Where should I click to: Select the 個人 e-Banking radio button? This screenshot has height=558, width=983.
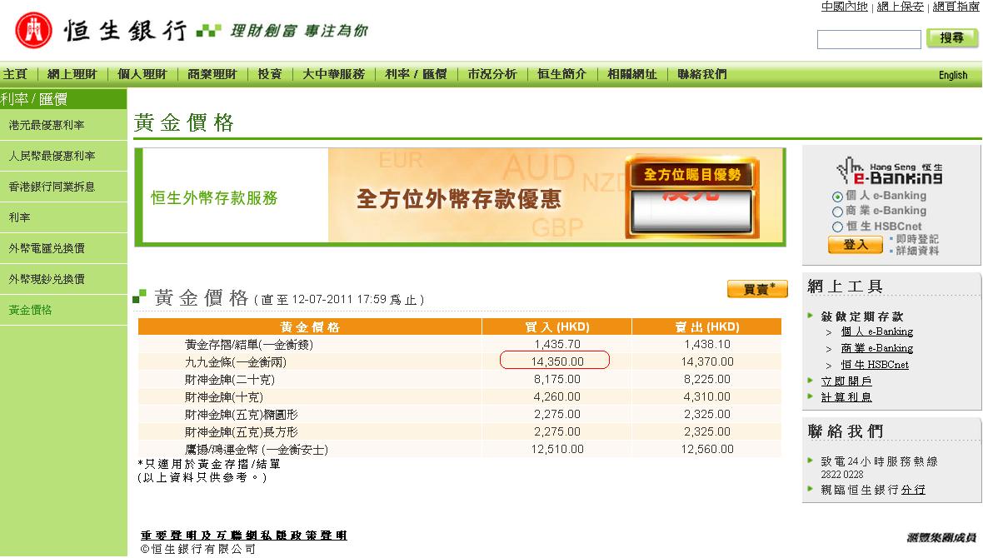(837, 197)
